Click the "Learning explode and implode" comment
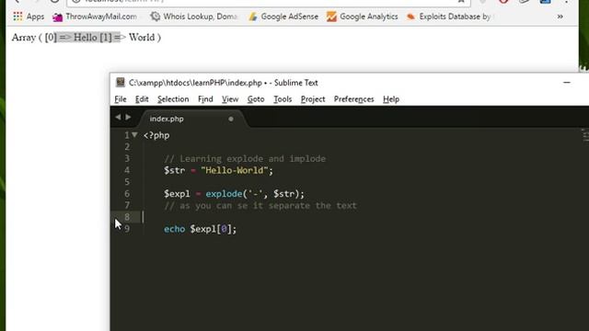 245,159
